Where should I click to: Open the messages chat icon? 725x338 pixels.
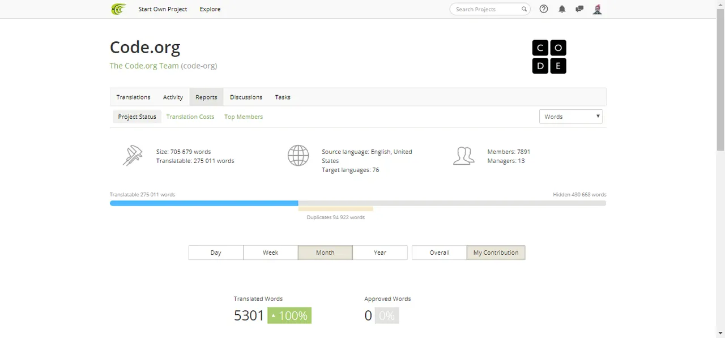coord(579,9)
